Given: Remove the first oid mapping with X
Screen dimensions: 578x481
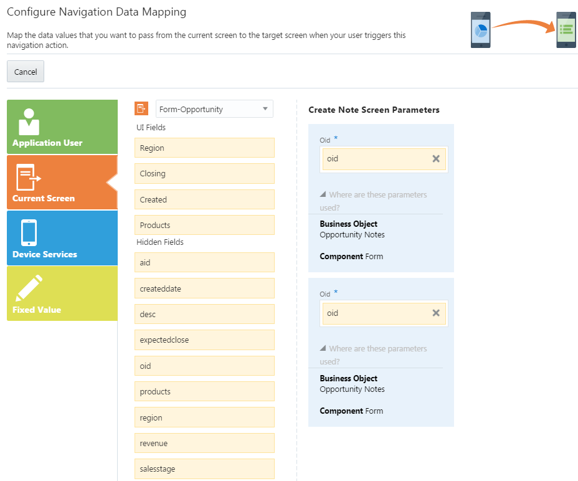Looking at the screenshot, I should 436,159.
